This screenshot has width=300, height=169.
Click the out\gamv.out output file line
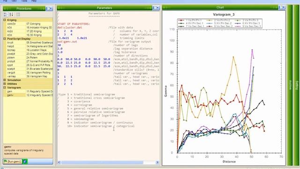tap(67, 41)
